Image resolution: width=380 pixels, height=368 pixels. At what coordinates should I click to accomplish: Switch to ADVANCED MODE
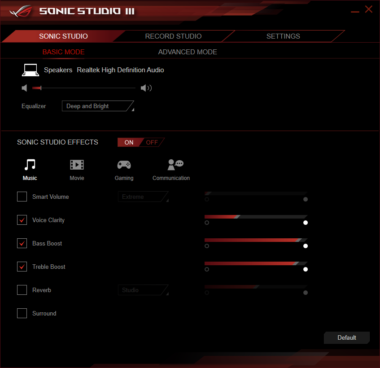188,52
